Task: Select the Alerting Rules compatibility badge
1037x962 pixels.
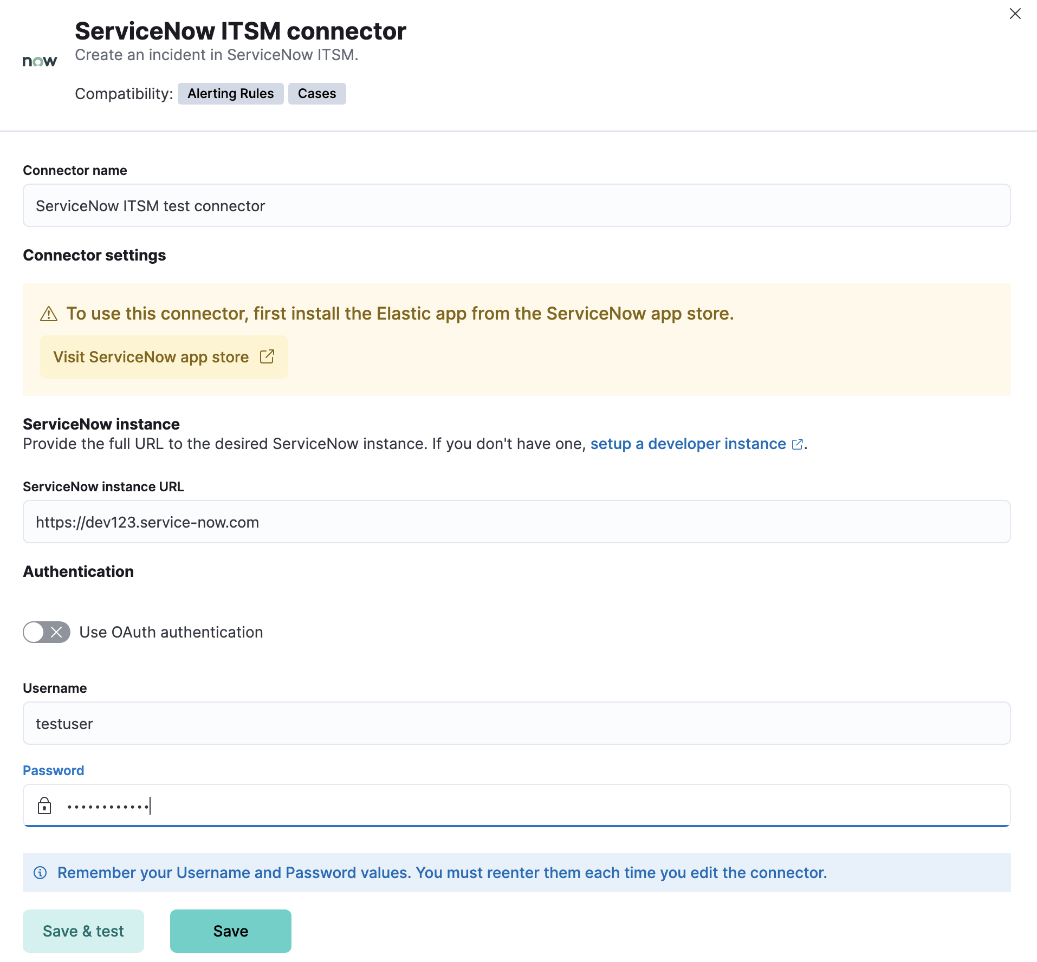Action: click(230, 93)
